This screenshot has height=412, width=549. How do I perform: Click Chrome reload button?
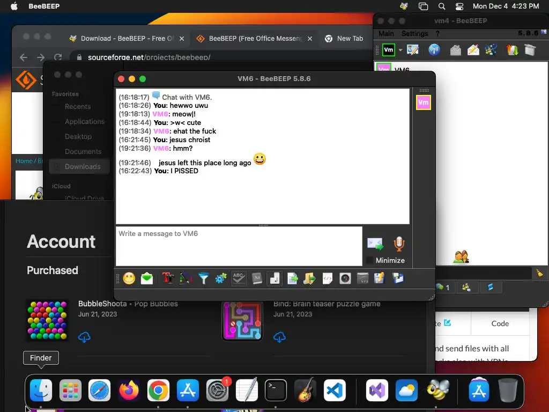pyautogui.click(x=58, y=57)
